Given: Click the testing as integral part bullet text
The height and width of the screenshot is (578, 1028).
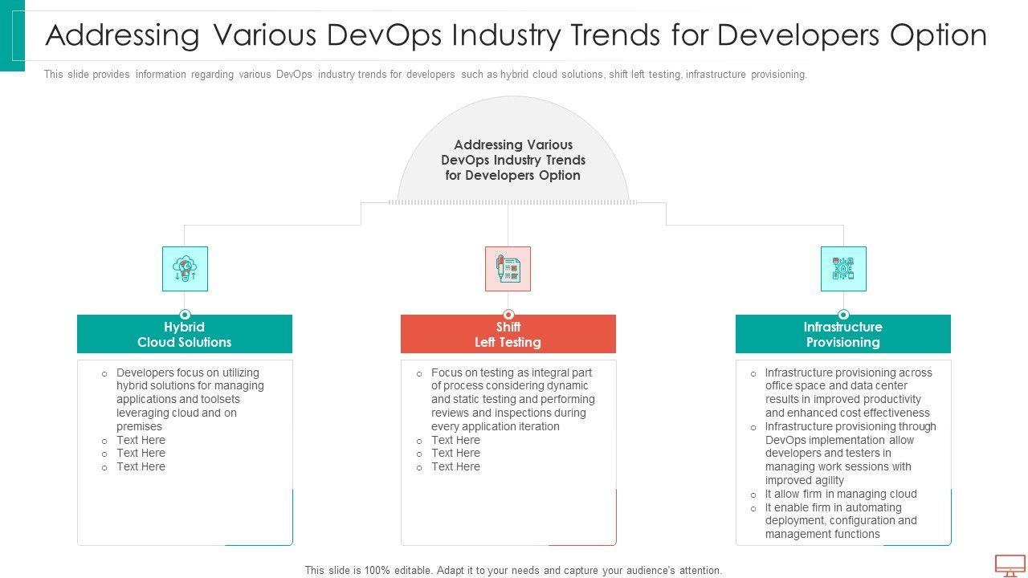Looking at the screenshot, I should pos(512,399).
